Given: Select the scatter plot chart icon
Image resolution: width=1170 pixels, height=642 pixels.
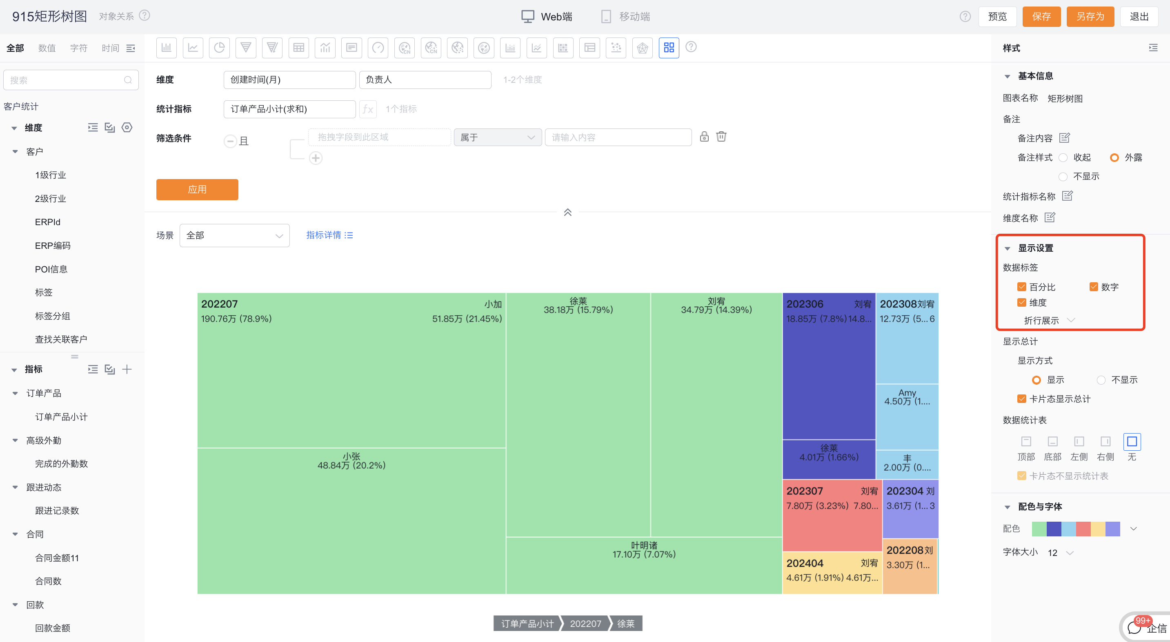Looking at the screenshot, I should pyautogui.click(x=616, y=48).
